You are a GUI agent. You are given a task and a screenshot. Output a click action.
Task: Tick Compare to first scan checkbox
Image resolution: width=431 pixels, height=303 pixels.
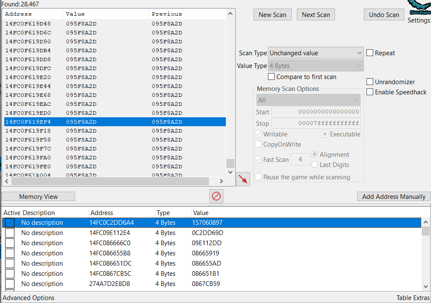tap(271, 77)
